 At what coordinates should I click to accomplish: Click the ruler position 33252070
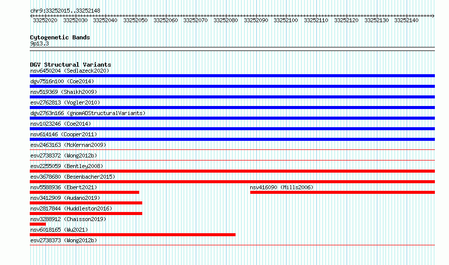pos(195,20)
